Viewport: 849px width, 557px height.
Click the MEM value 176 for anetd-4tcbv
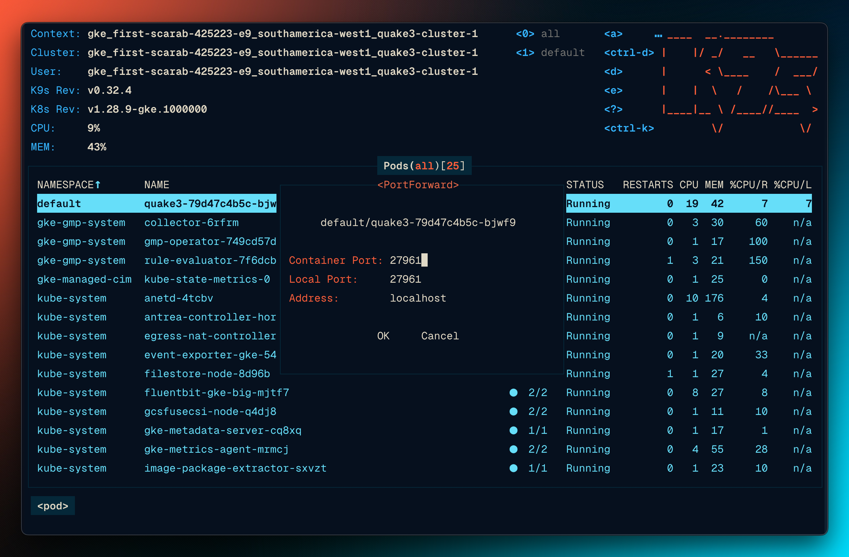point(714,298)
